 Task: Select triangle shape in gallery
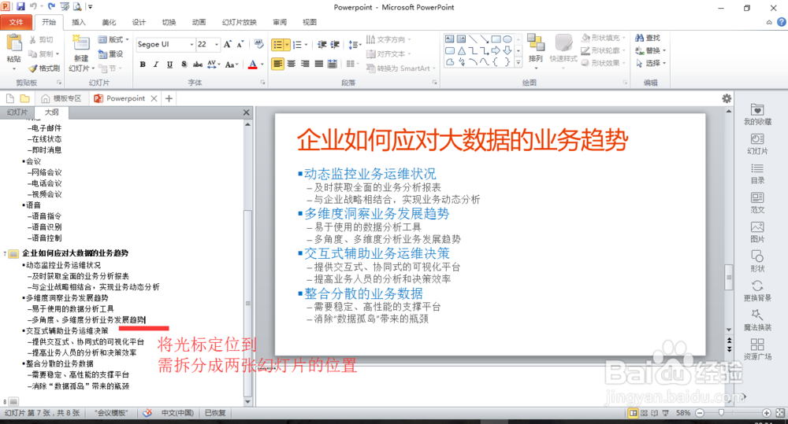[461, 50]
